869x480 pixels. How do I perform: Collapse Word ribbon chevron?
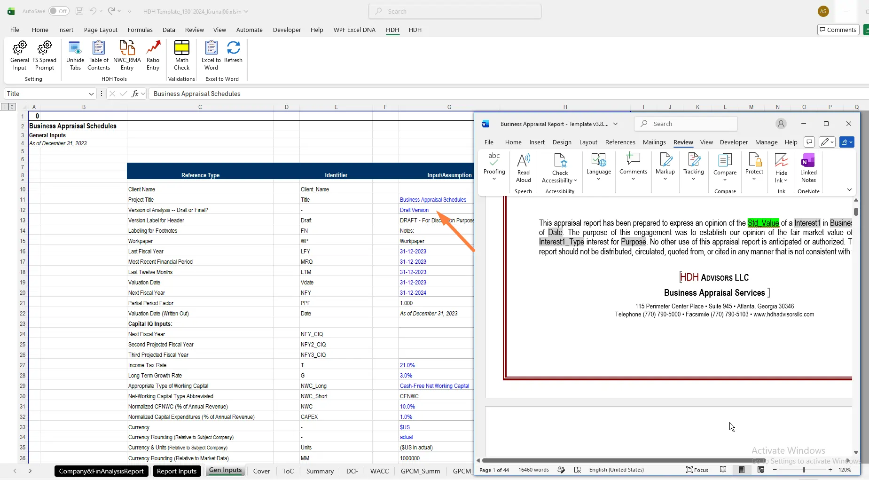pos(849,189)
